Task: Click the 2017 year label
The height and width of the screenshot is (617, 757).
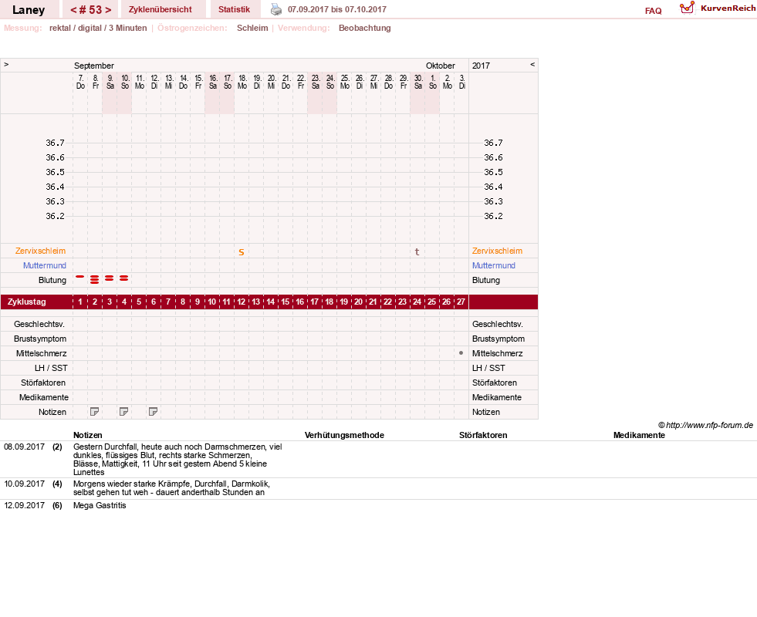Action: coord(481,66)
